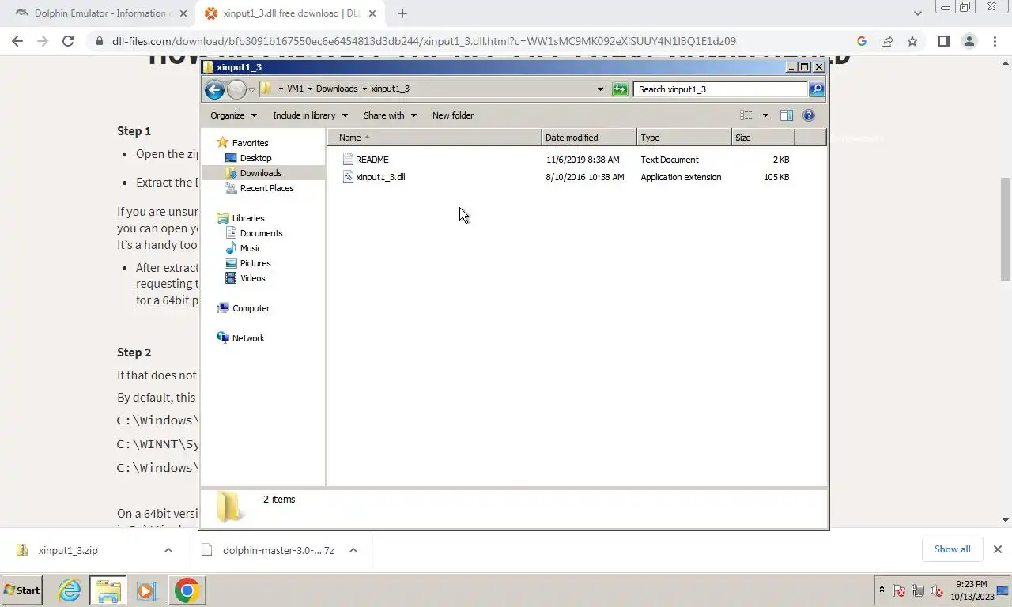Expand the view options dropdown arrow
Image resolution: width=1012 pixels, height=607 pixels.
pyautogui.click(x=765, y=115)
